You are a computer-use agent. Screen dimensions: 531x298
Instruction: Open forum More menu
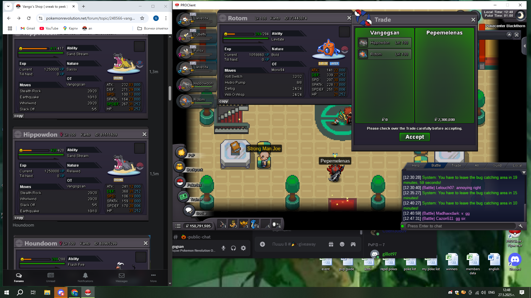pos(153,278)
